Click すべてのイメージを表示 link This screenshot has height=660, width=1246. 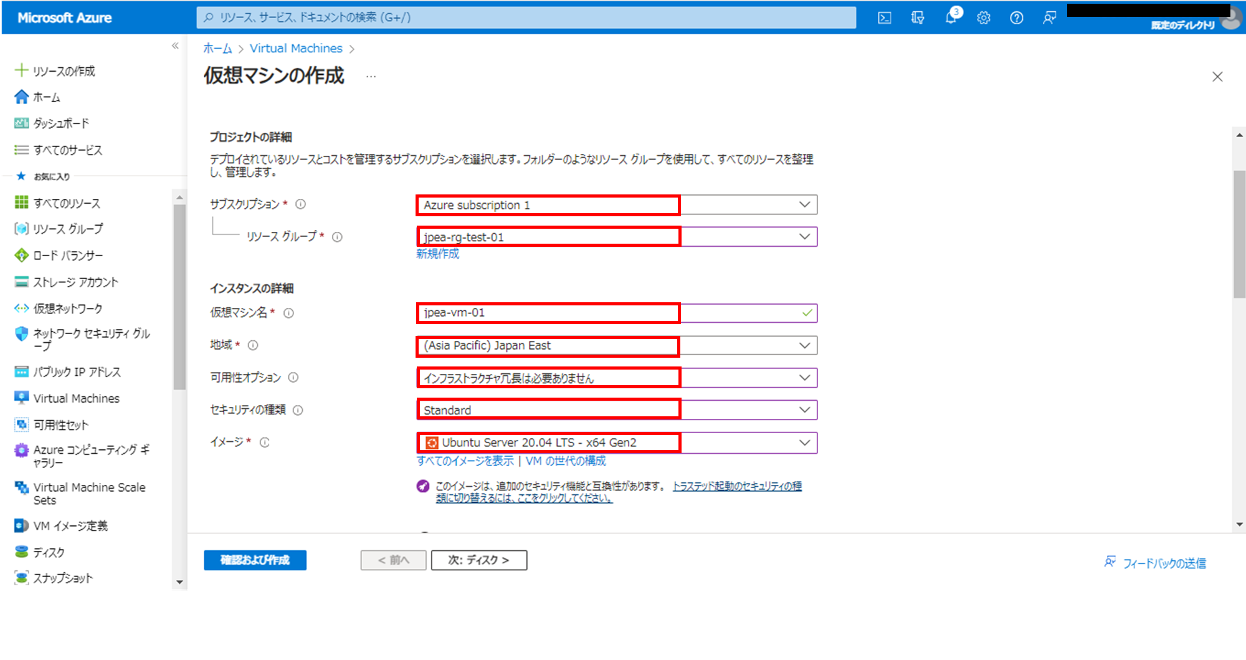[465, 461]
